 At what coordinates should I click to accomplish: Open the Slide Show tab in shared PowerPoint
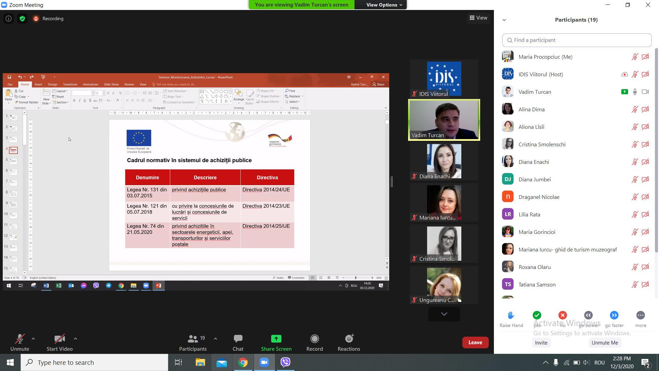111,84
